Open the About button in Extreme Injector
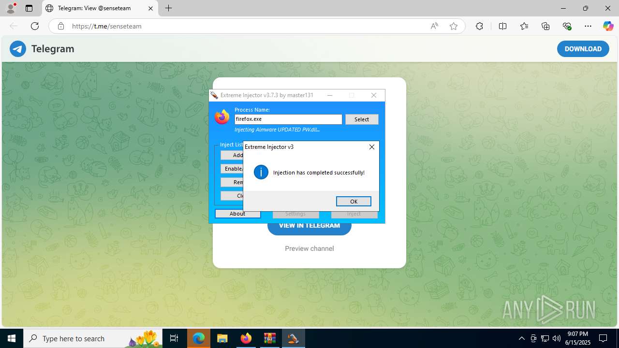The height and width of the screenshot is (348, 619). click(237, 214)
